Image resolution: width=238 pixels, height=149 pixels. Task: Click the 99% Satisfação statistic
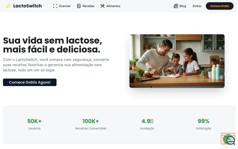coord(203,124)
